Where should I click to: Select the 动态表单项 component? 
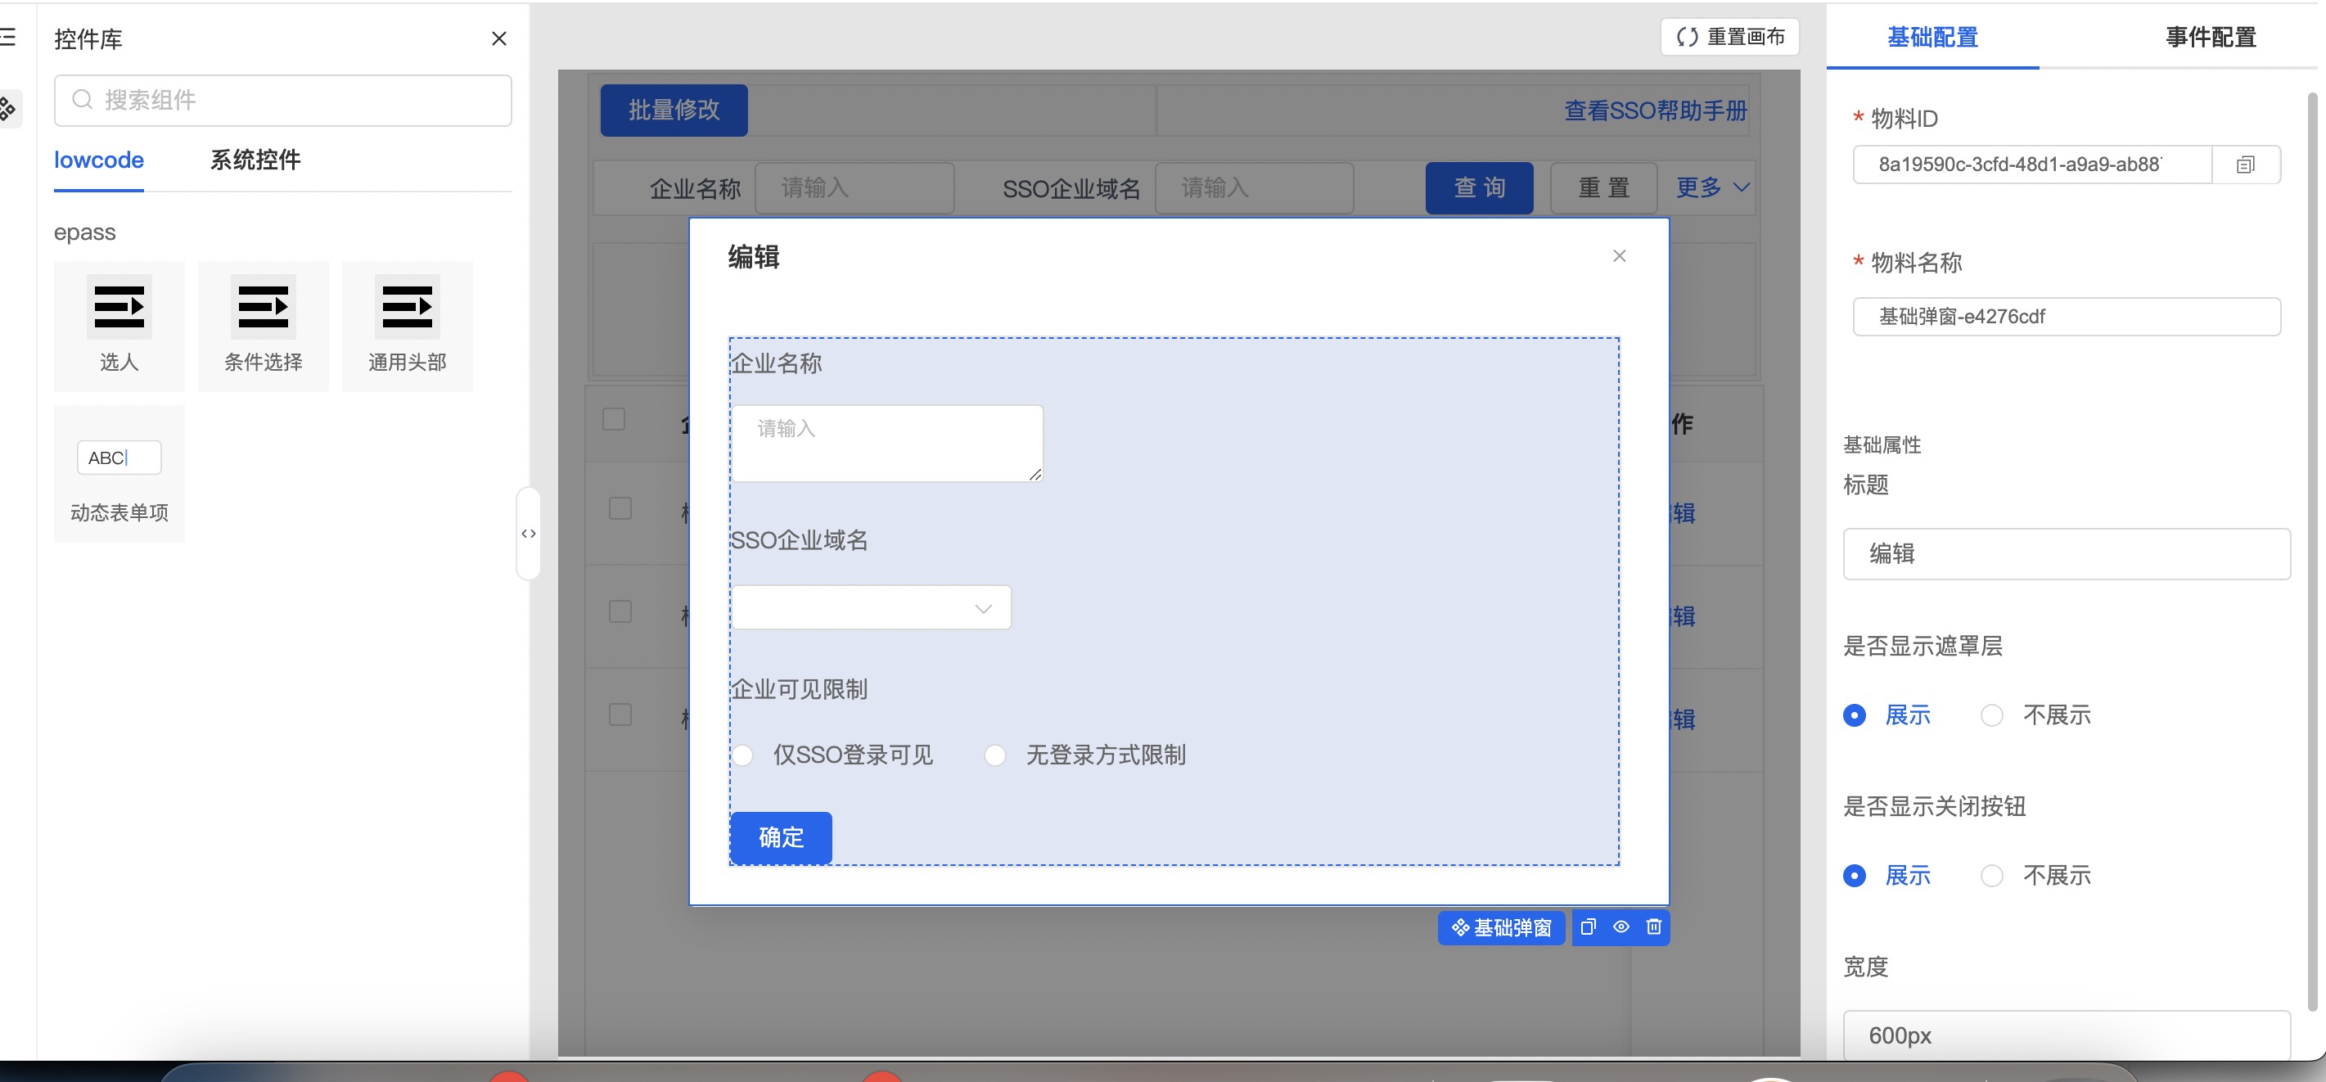click(119, 473)
